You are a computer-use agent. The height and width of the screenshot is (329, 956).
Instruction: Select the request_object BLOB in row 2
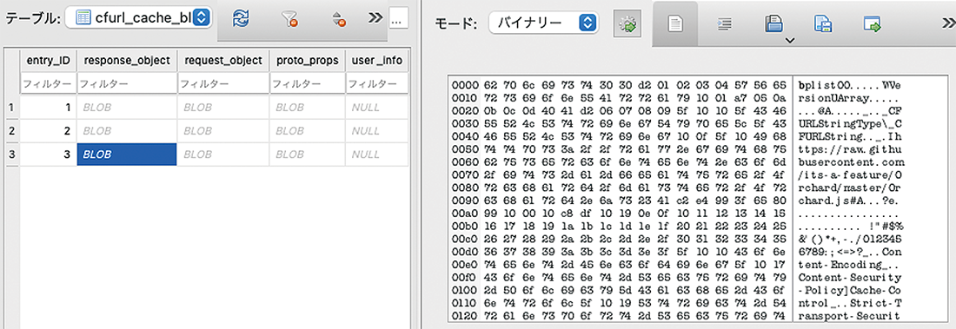tap(222, 131)
